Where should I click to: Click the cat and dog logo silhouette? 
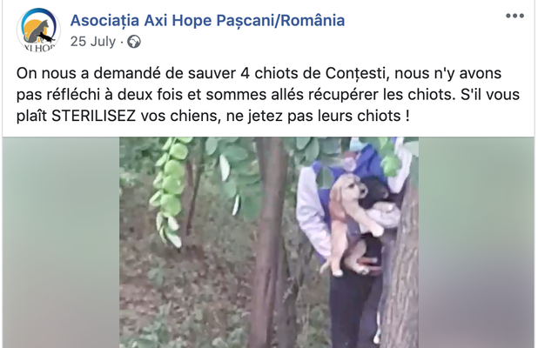(39, 32)
